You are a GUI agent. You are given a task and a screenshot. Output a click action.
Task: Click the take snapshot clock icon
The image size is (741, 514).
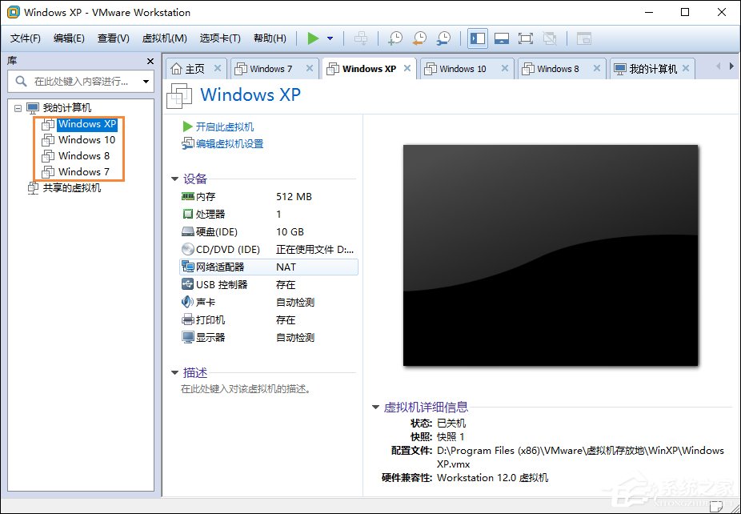(x=395, y=38)
